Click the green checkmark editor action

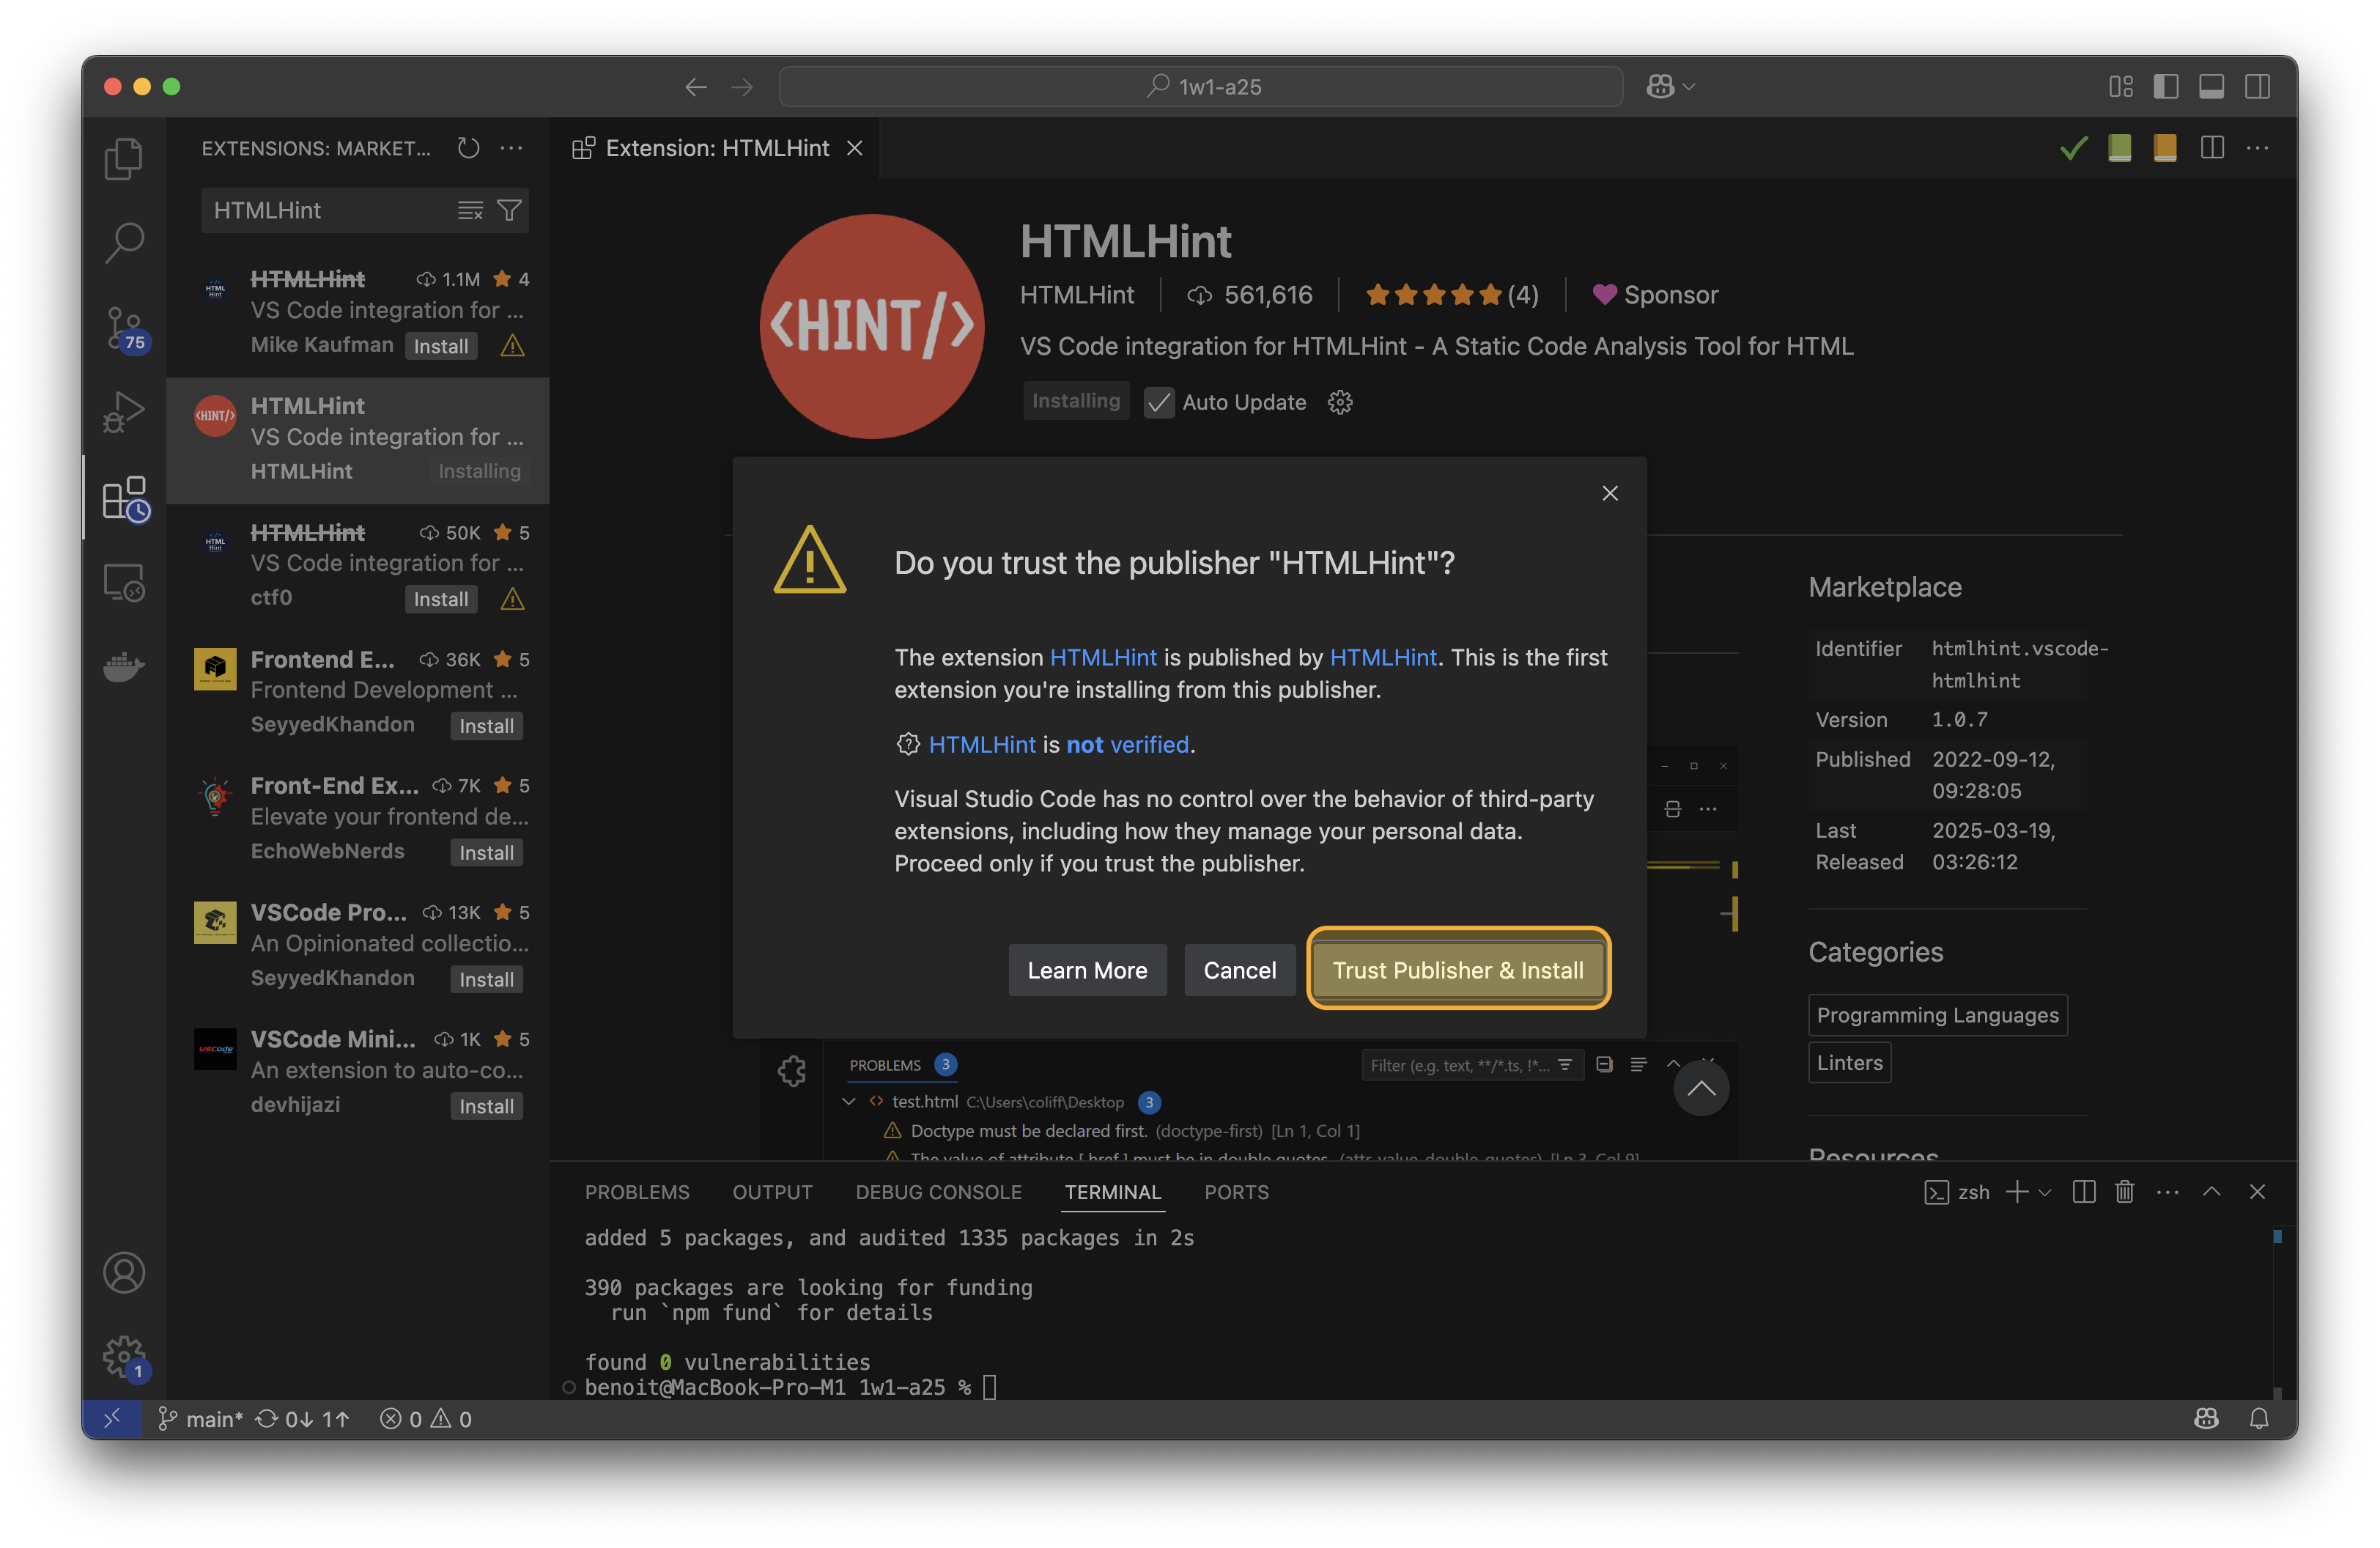pyautogui.click(x=2074, y=148)
